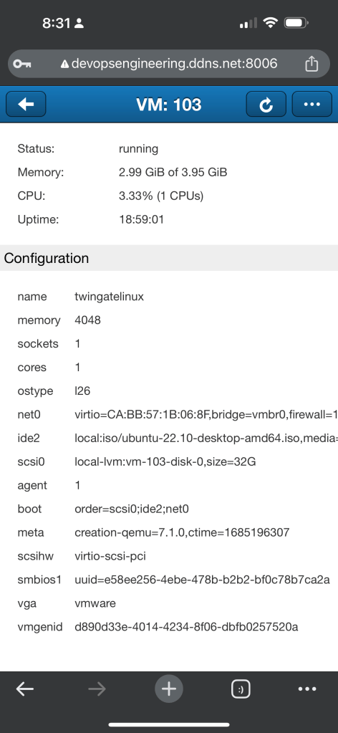Tap the scsi0 disk configuration value

[x=165, y=462]
